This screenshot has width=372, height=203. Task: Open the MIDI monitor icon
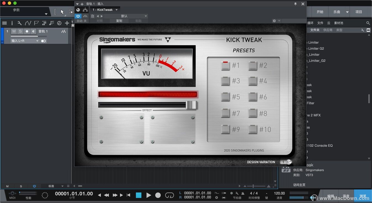[x=12, y=194]
